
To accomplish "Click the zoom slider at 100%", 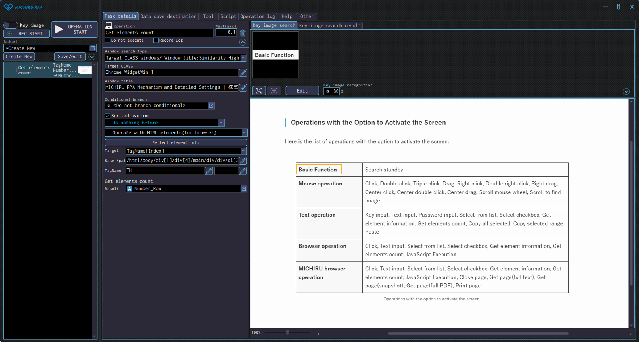I will pos(287,333).
